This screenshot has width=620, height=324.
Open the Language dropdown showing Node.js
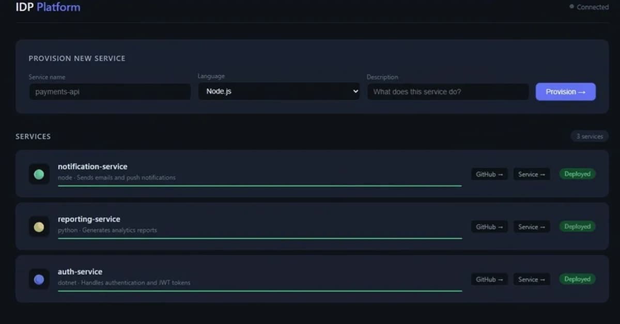[x=279, y=91]
